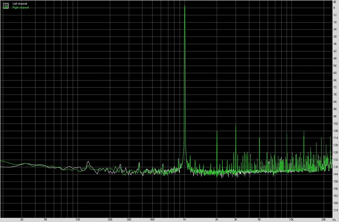This screenshot has height=222, width=339.
Task: Click the '-96' dB scale value
Action: click(334, 116)
